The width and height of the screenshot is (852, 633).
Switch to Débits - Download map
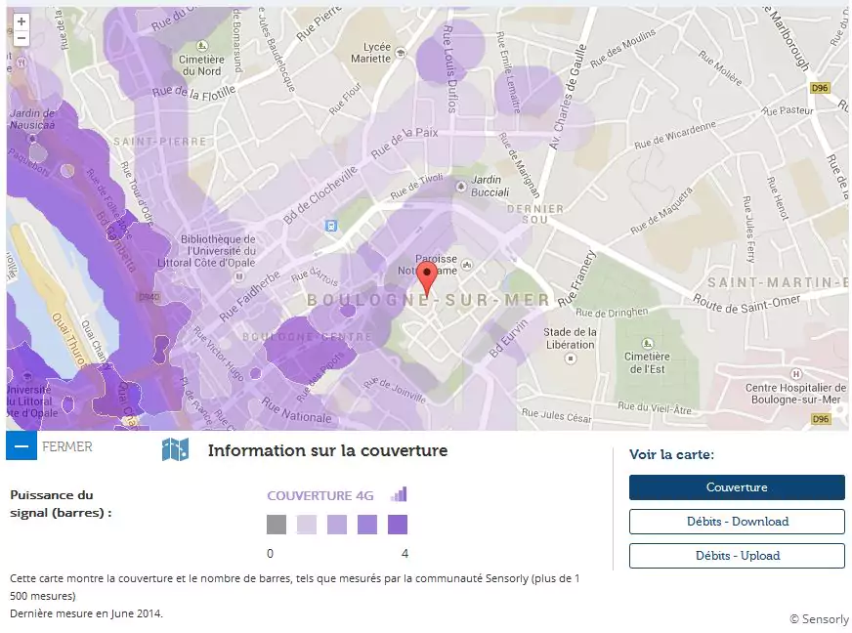736,522
